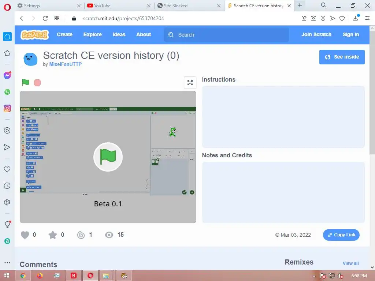
Task: Open the Create menu item
Action: coord(65,34)
